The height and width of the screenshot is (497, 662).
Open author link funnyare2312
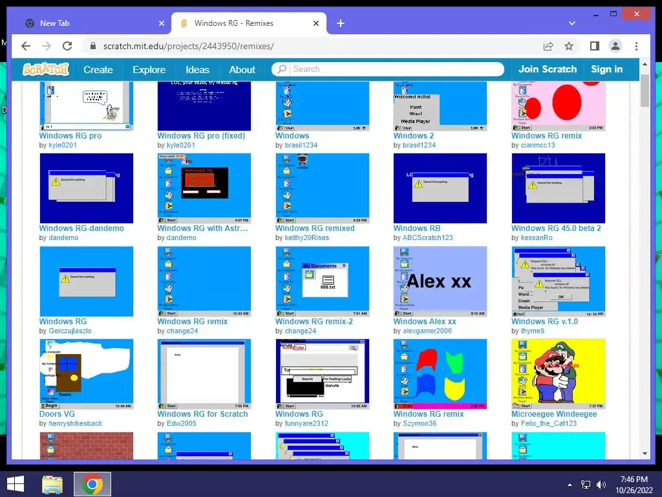coord(306,423)
